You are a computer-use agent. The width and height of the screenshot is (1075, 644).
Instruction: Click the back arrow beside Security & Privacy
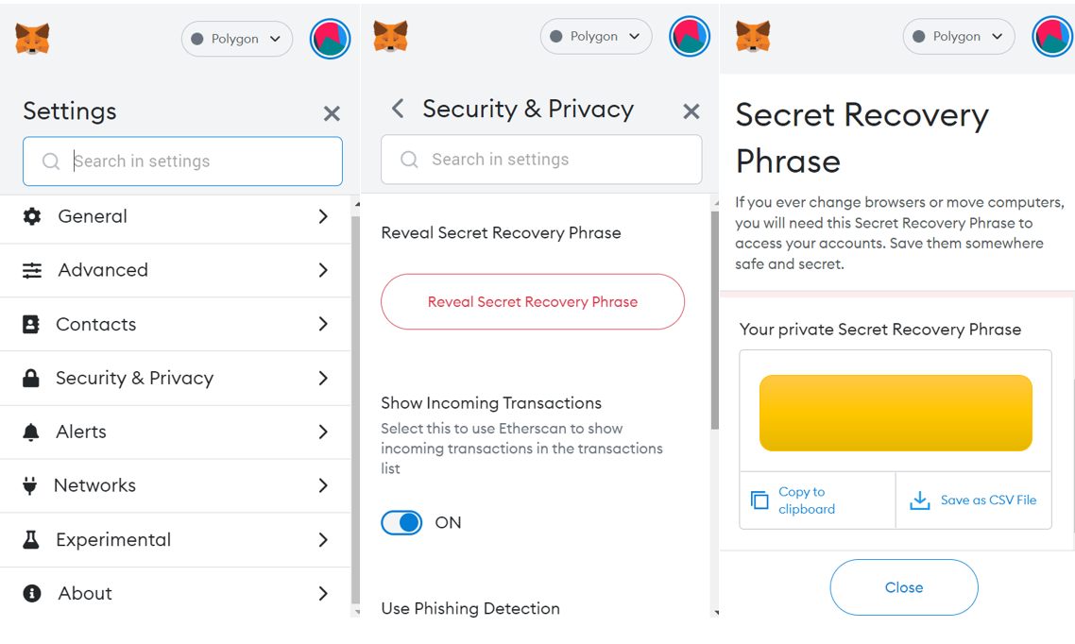coord(398,109)
